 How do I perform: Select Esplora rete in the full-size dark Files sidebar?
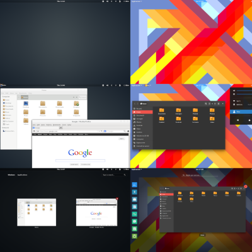point(142,142)
